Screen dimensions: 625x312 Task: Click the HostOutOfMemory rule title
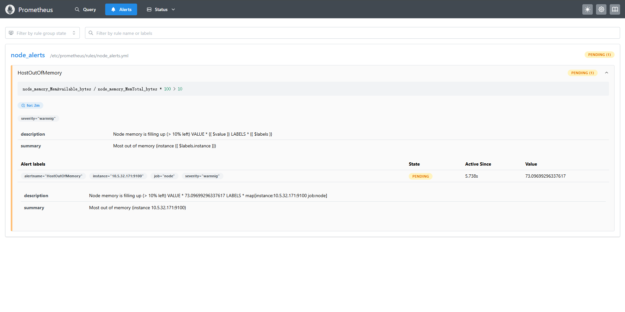[x=40, y=73]
